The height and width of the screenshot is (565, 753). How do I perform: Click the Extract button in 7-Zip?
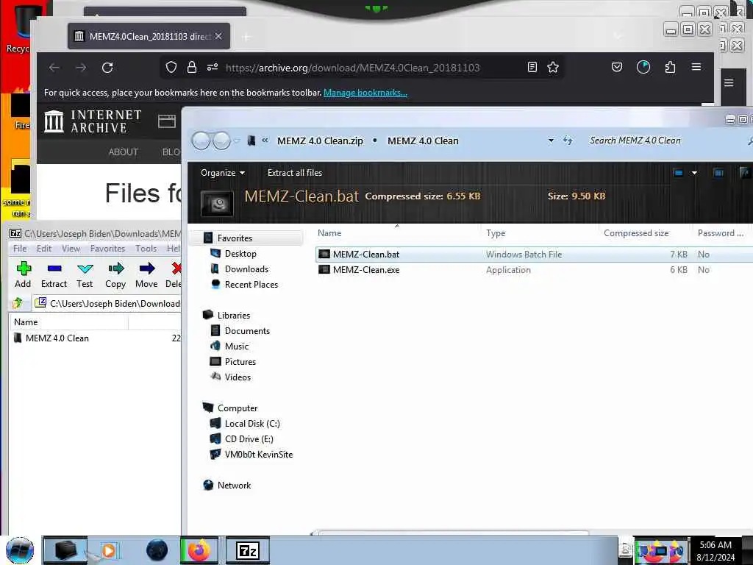coord(54,275)
